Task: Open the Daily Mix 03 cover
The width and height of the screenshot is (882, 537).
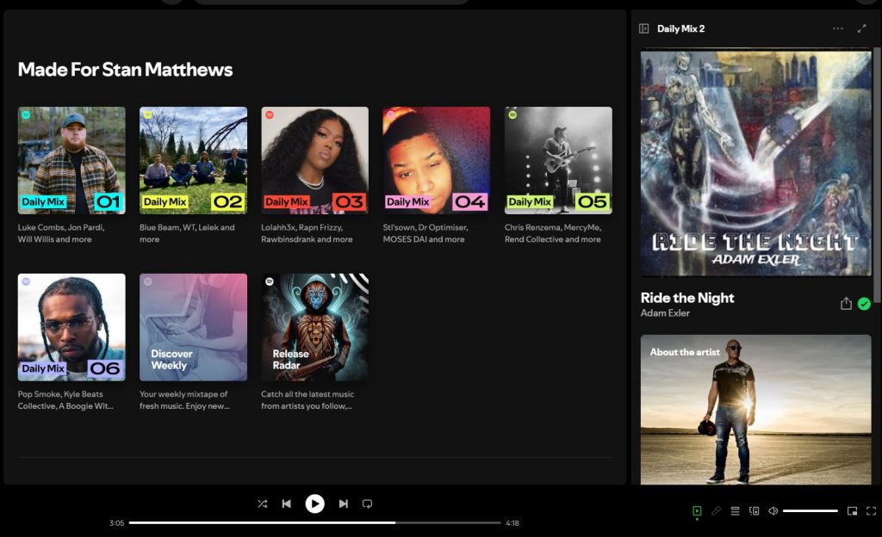Action: [315, 160]
